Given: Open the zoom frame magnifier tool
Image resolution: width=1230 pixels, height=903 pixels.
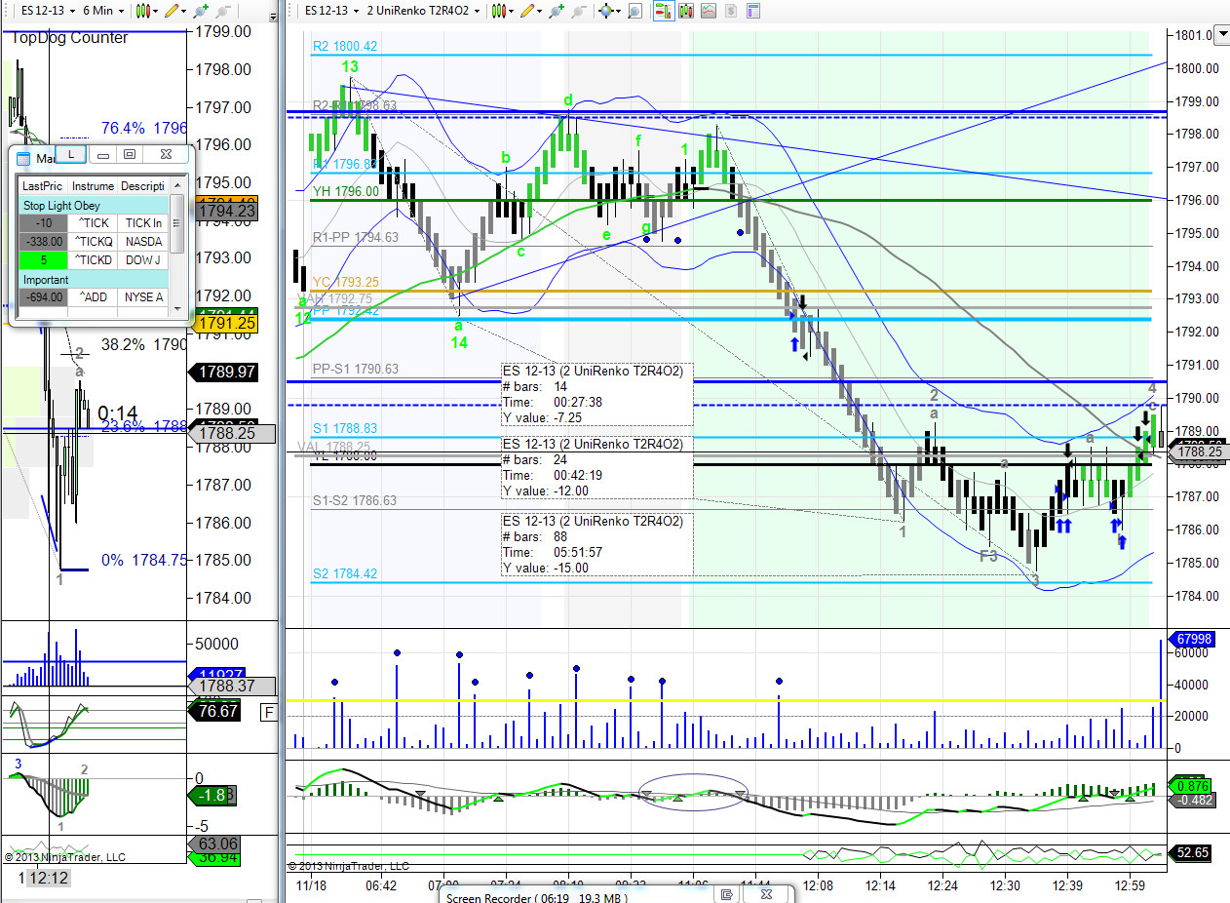Looking at the screenshot, I should (x=634, y=11).
